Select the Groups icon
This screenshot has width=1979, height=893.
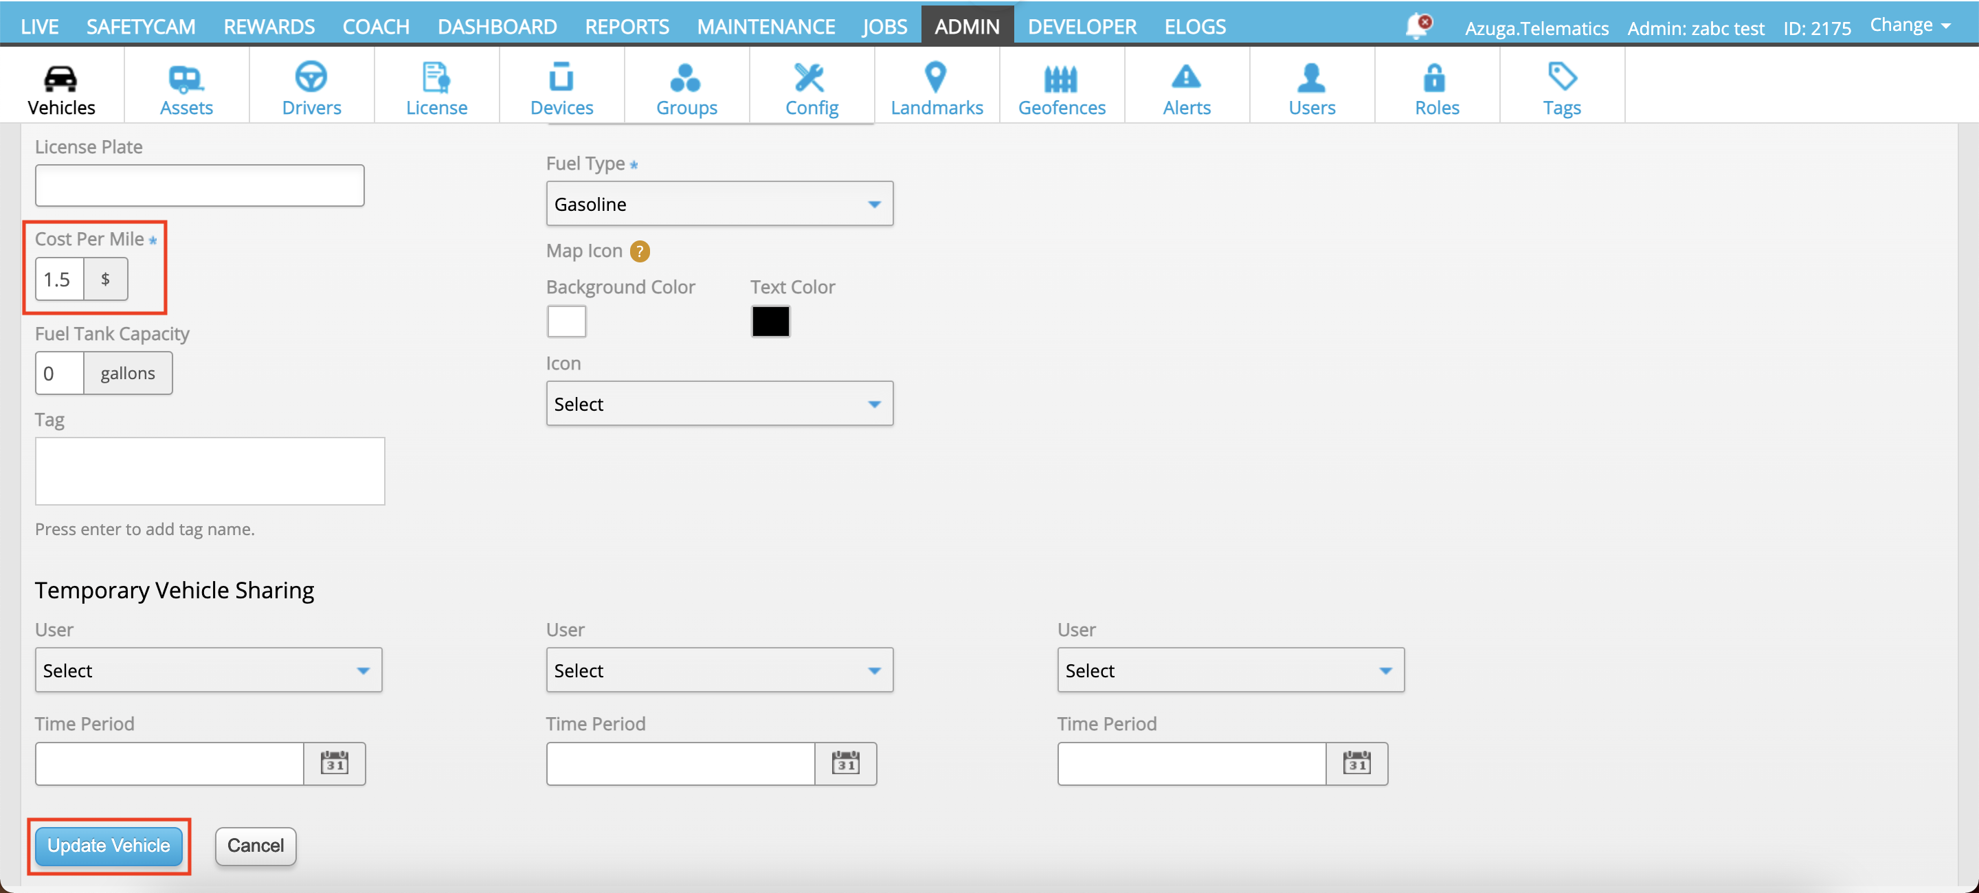[x=686, y=78]
